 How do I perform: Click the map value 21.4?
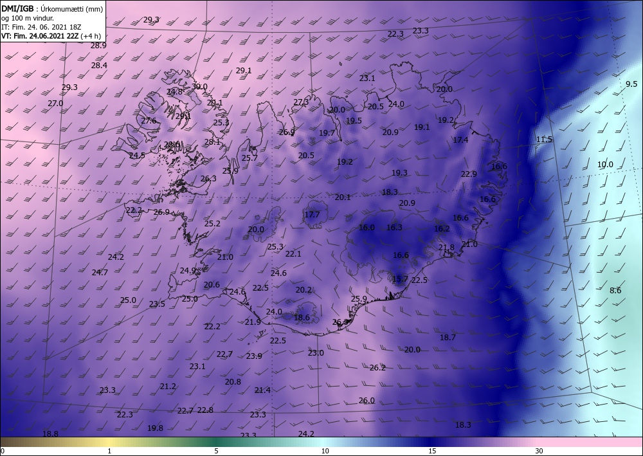[262, 390]
